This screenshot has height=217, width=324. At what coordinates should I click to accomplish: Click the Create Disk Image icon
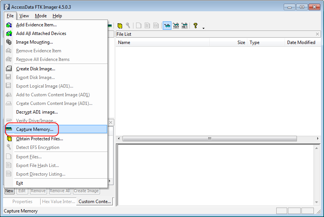click(9, 69)
